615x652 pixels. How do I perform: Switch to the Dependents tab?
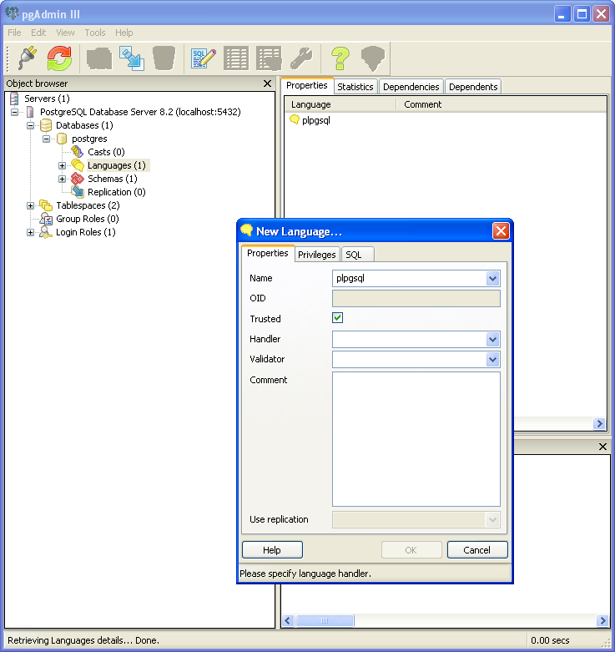point(473,87)
